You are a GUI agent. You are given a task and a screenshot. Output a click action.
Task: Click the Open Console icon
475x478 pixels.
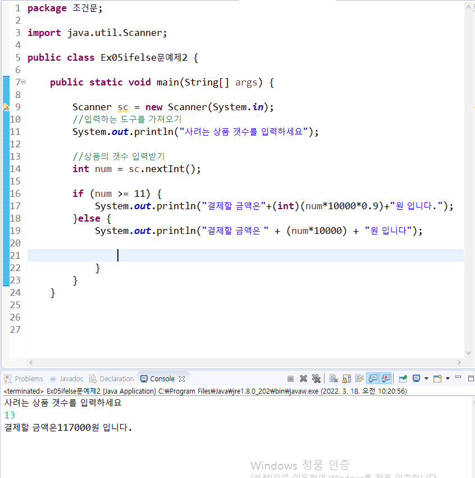[x=437, y=378]
